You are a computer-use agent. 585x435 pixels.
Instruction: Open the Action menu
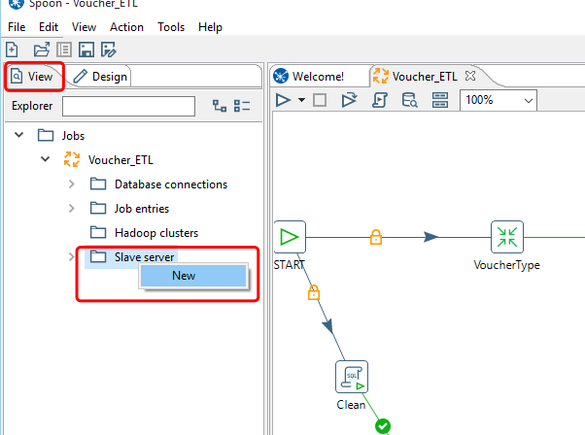coord(126,27)
